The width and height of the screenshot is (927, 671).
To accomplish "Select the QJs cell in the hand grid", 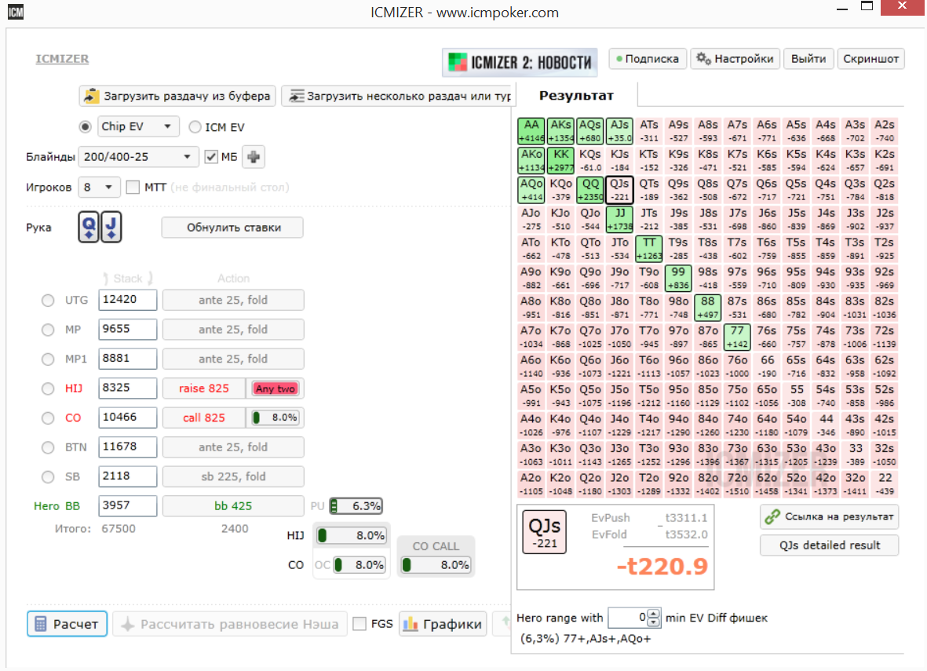I will pyautogui.click(x=619, y=190).
